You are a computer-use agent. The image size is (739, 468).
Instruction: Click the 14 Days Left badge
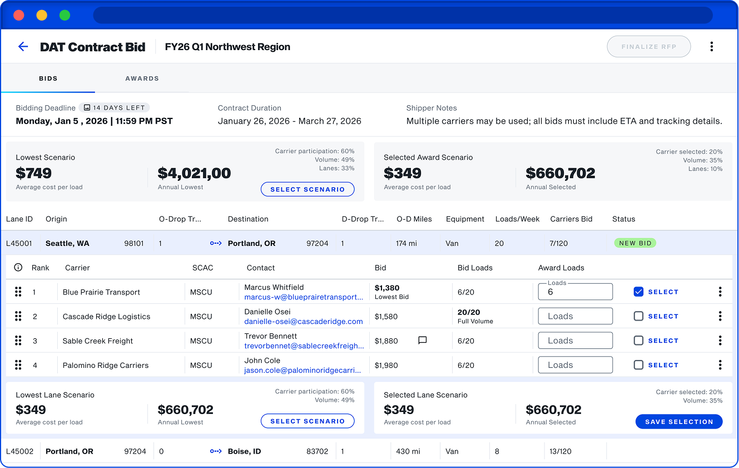point(114,108)
